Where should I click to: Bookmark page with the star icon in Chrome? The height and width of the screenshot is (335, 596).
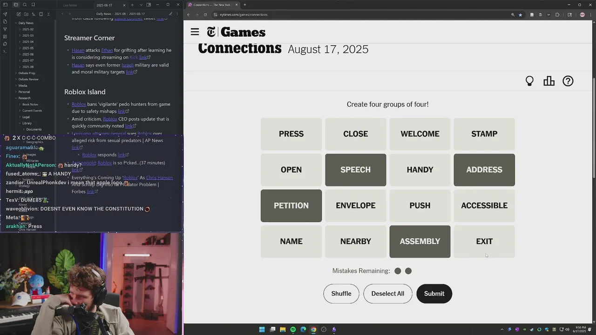pyautogui.click(x=520, y=14)
